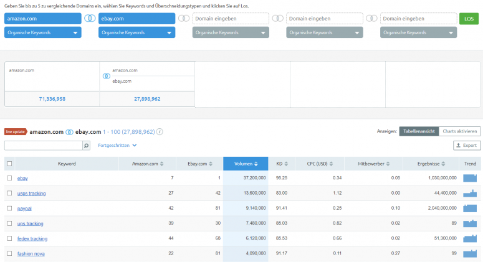Click the venn icon in the amazon.com/ebay.com summary card
Image resolution: width=483 pixels, height=262 pixels.
click(107, 76)
